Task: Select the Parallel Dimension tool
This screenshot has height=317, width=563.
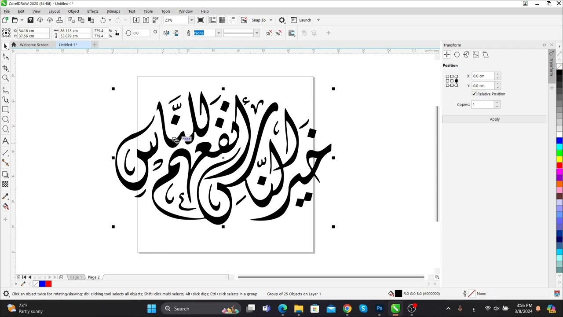Action: pyautogui.click(x=5, y=152)
